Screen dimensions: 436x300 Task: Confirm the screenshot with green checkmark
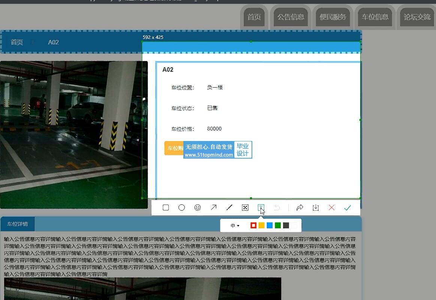tap(347, 208)
